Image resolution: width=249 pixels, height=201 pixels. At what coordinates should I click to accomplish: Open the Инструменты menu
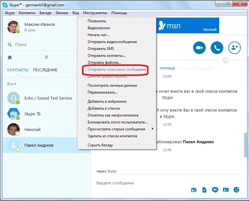click(x=95, y=13)
